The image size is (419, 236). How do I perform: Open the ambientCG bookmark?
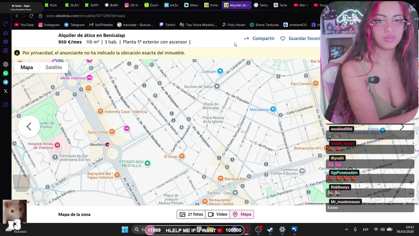295,25
